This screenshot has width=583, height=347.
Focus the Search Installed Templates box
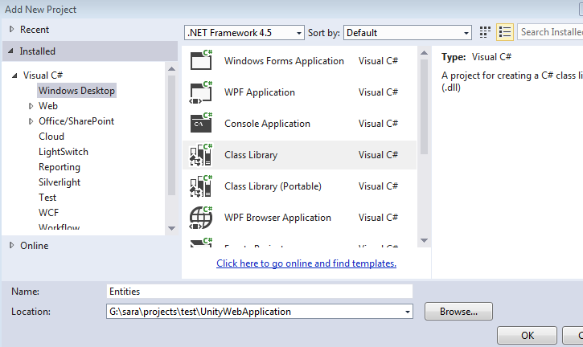click(550, 32)
